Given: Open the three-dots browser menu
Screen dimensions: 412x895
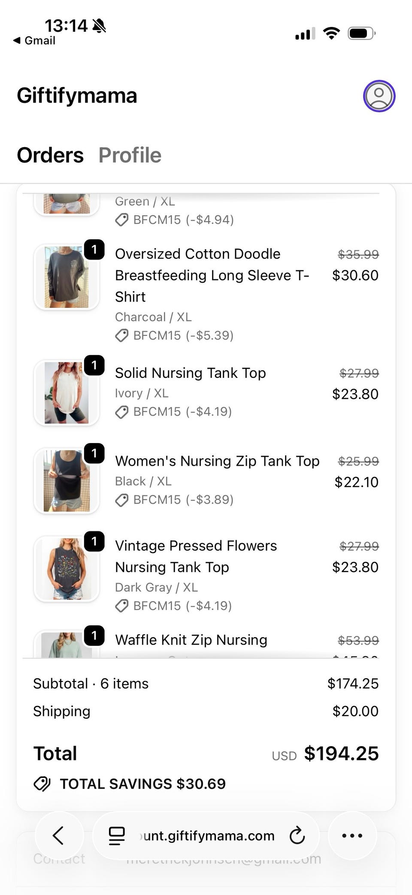Looking at the screenshot, I should pyautogui.click(x=352, y=835).
